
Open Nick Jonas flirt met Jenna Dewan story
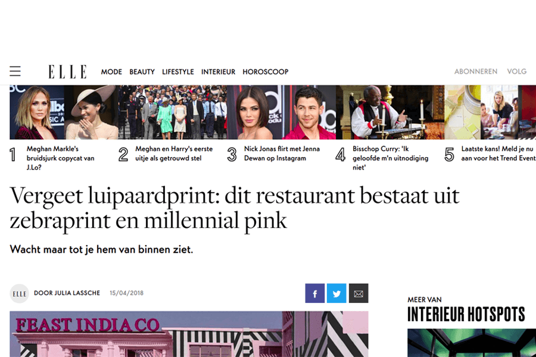282,154
